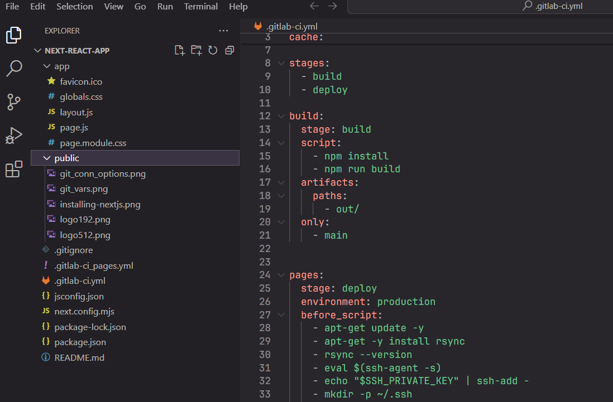The height and width of the screenshot is (402, 613).
Task: Click the sticky 'cache:' header line
Action: pos(306,37)
